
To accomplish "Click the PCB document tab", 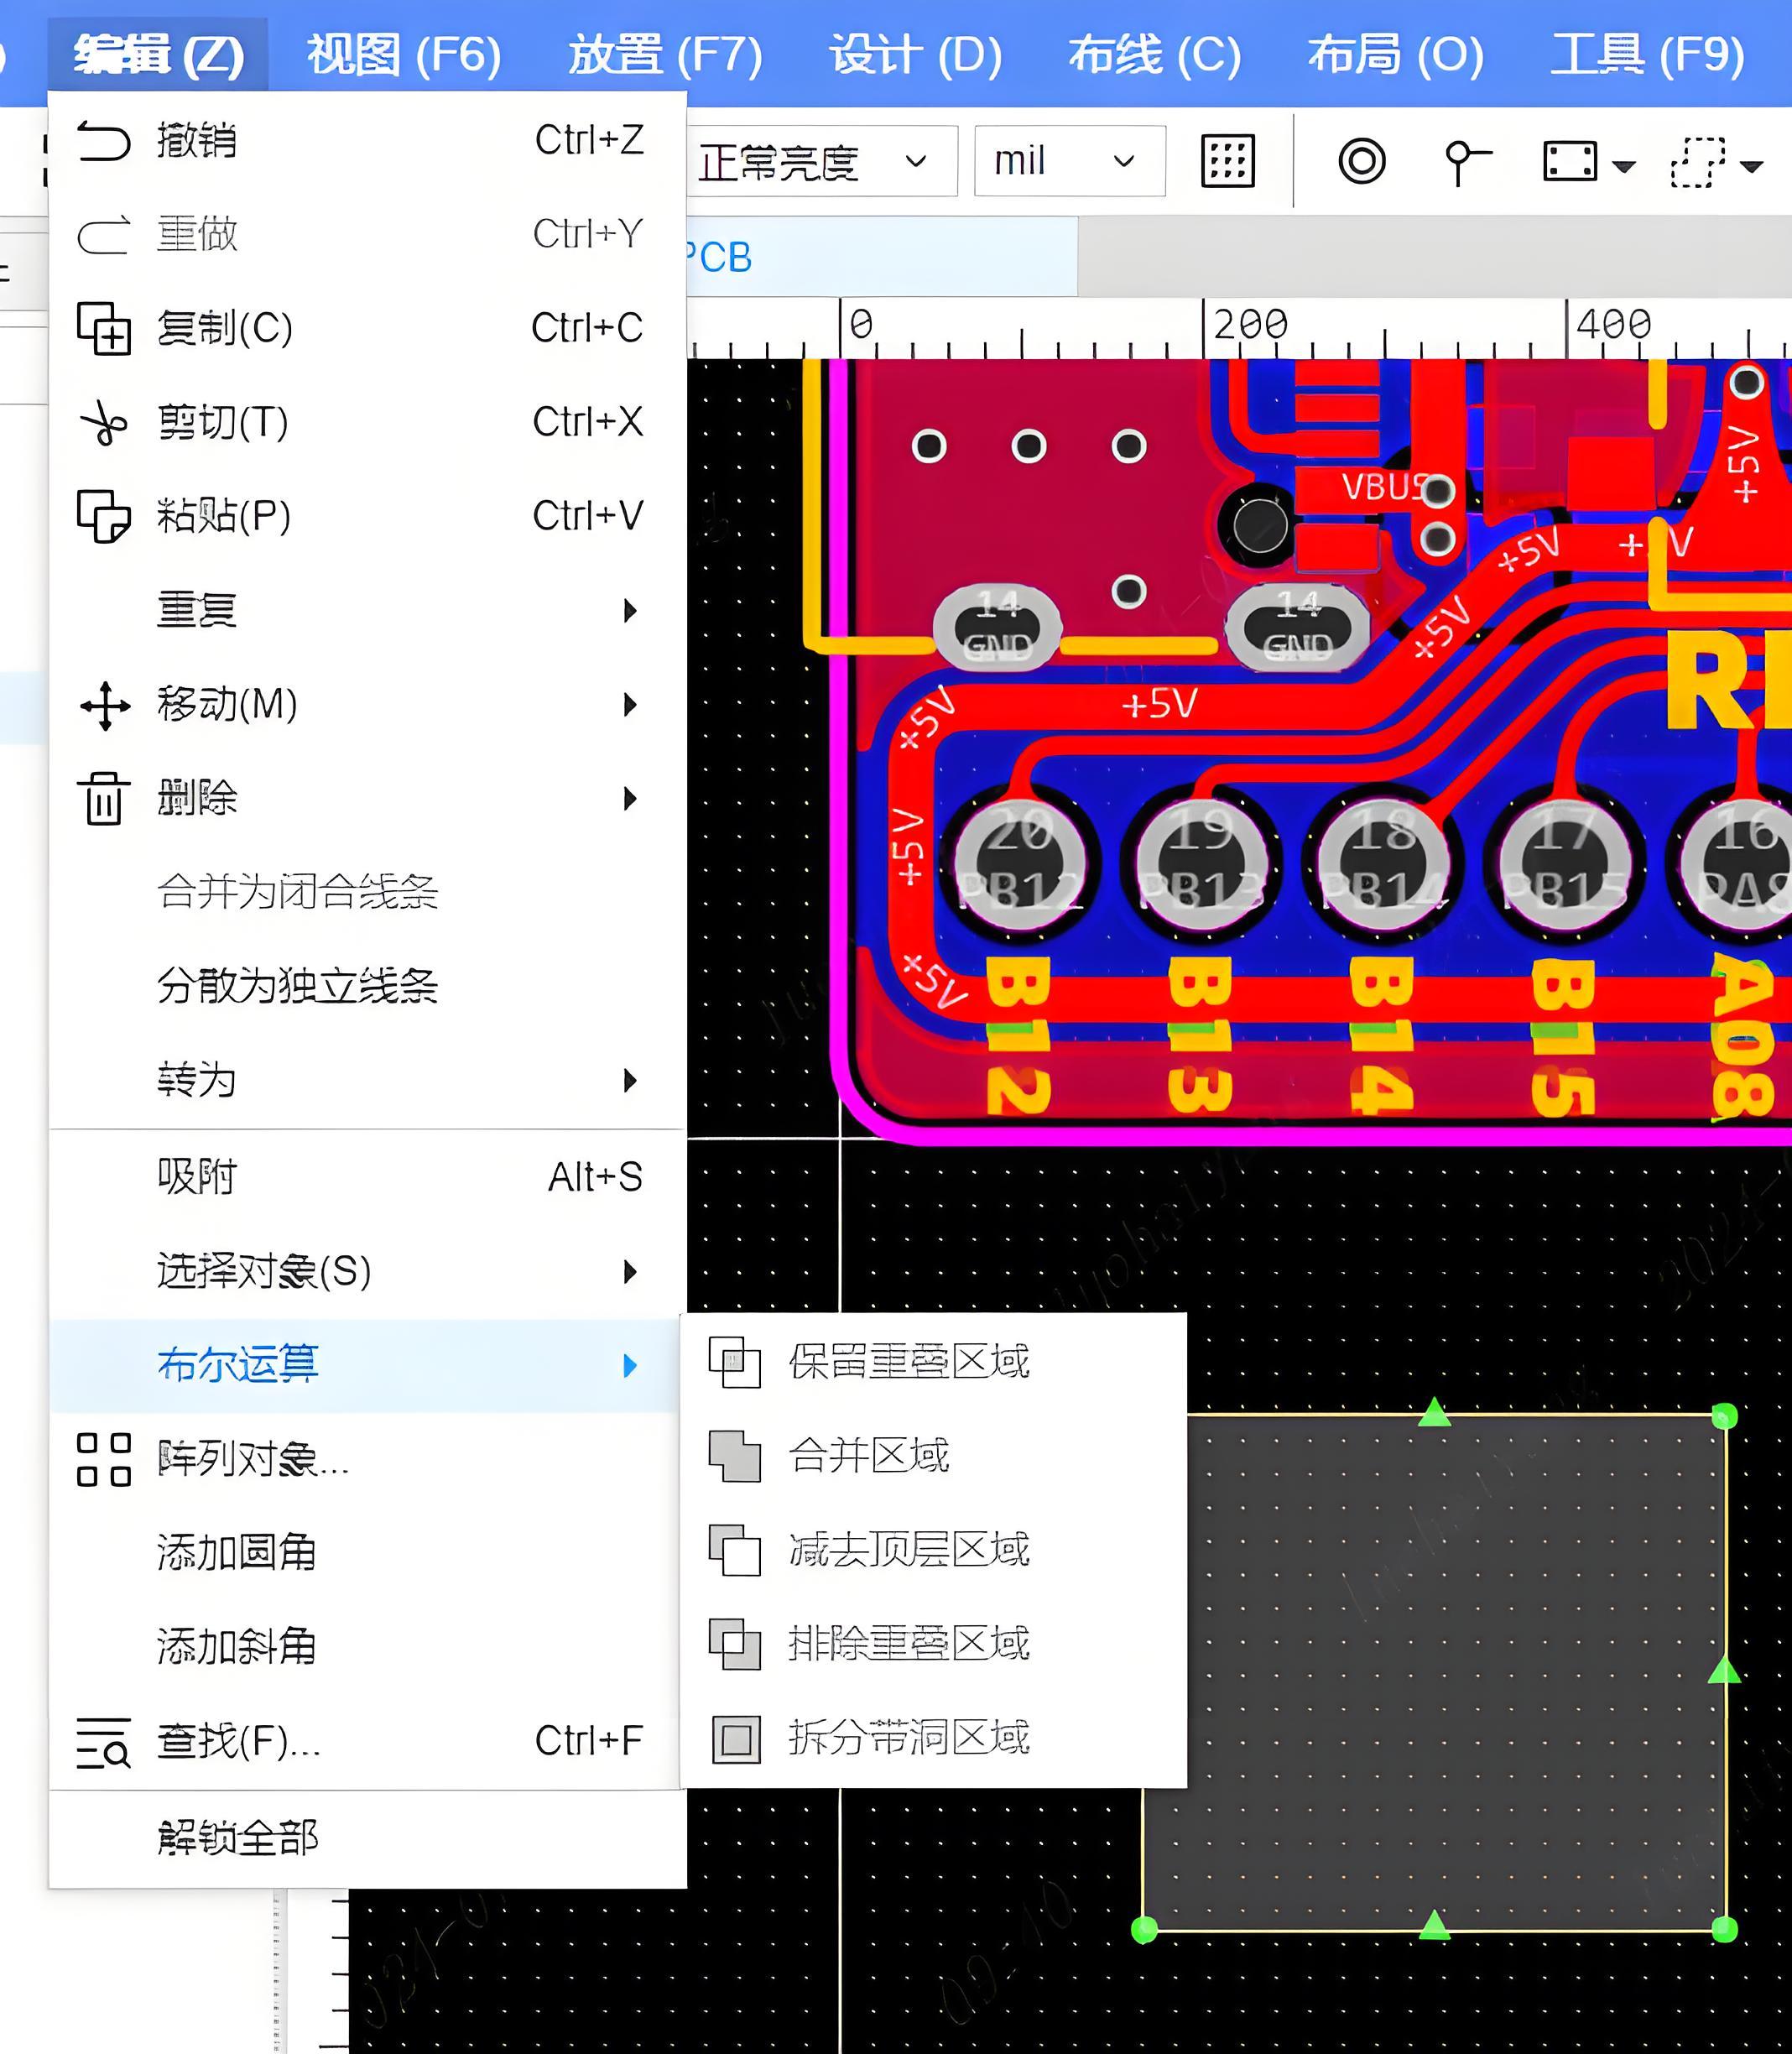I will [x=720, y=258].
